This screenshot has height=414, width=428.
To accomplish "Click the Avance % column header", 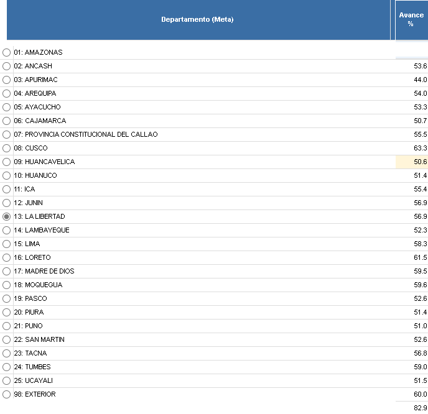I will point(411,20).
